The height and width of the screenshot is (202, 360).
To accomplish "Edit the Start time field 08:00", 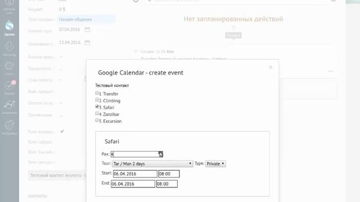I will [x=169, y=174].
